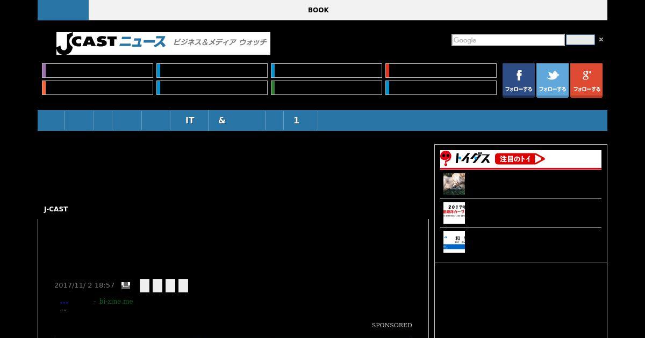Click the J-CAST breadcrumb link
The width and height of the screenshot is (645, 338).
(56, 209)
